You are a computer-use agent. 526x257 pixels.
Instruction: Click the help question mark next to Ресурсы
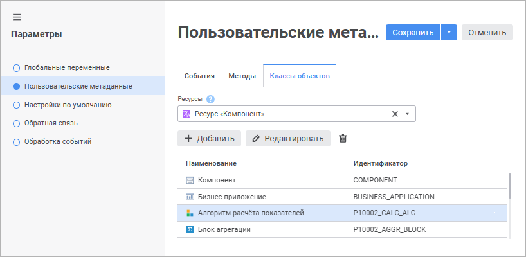(211, 99)
